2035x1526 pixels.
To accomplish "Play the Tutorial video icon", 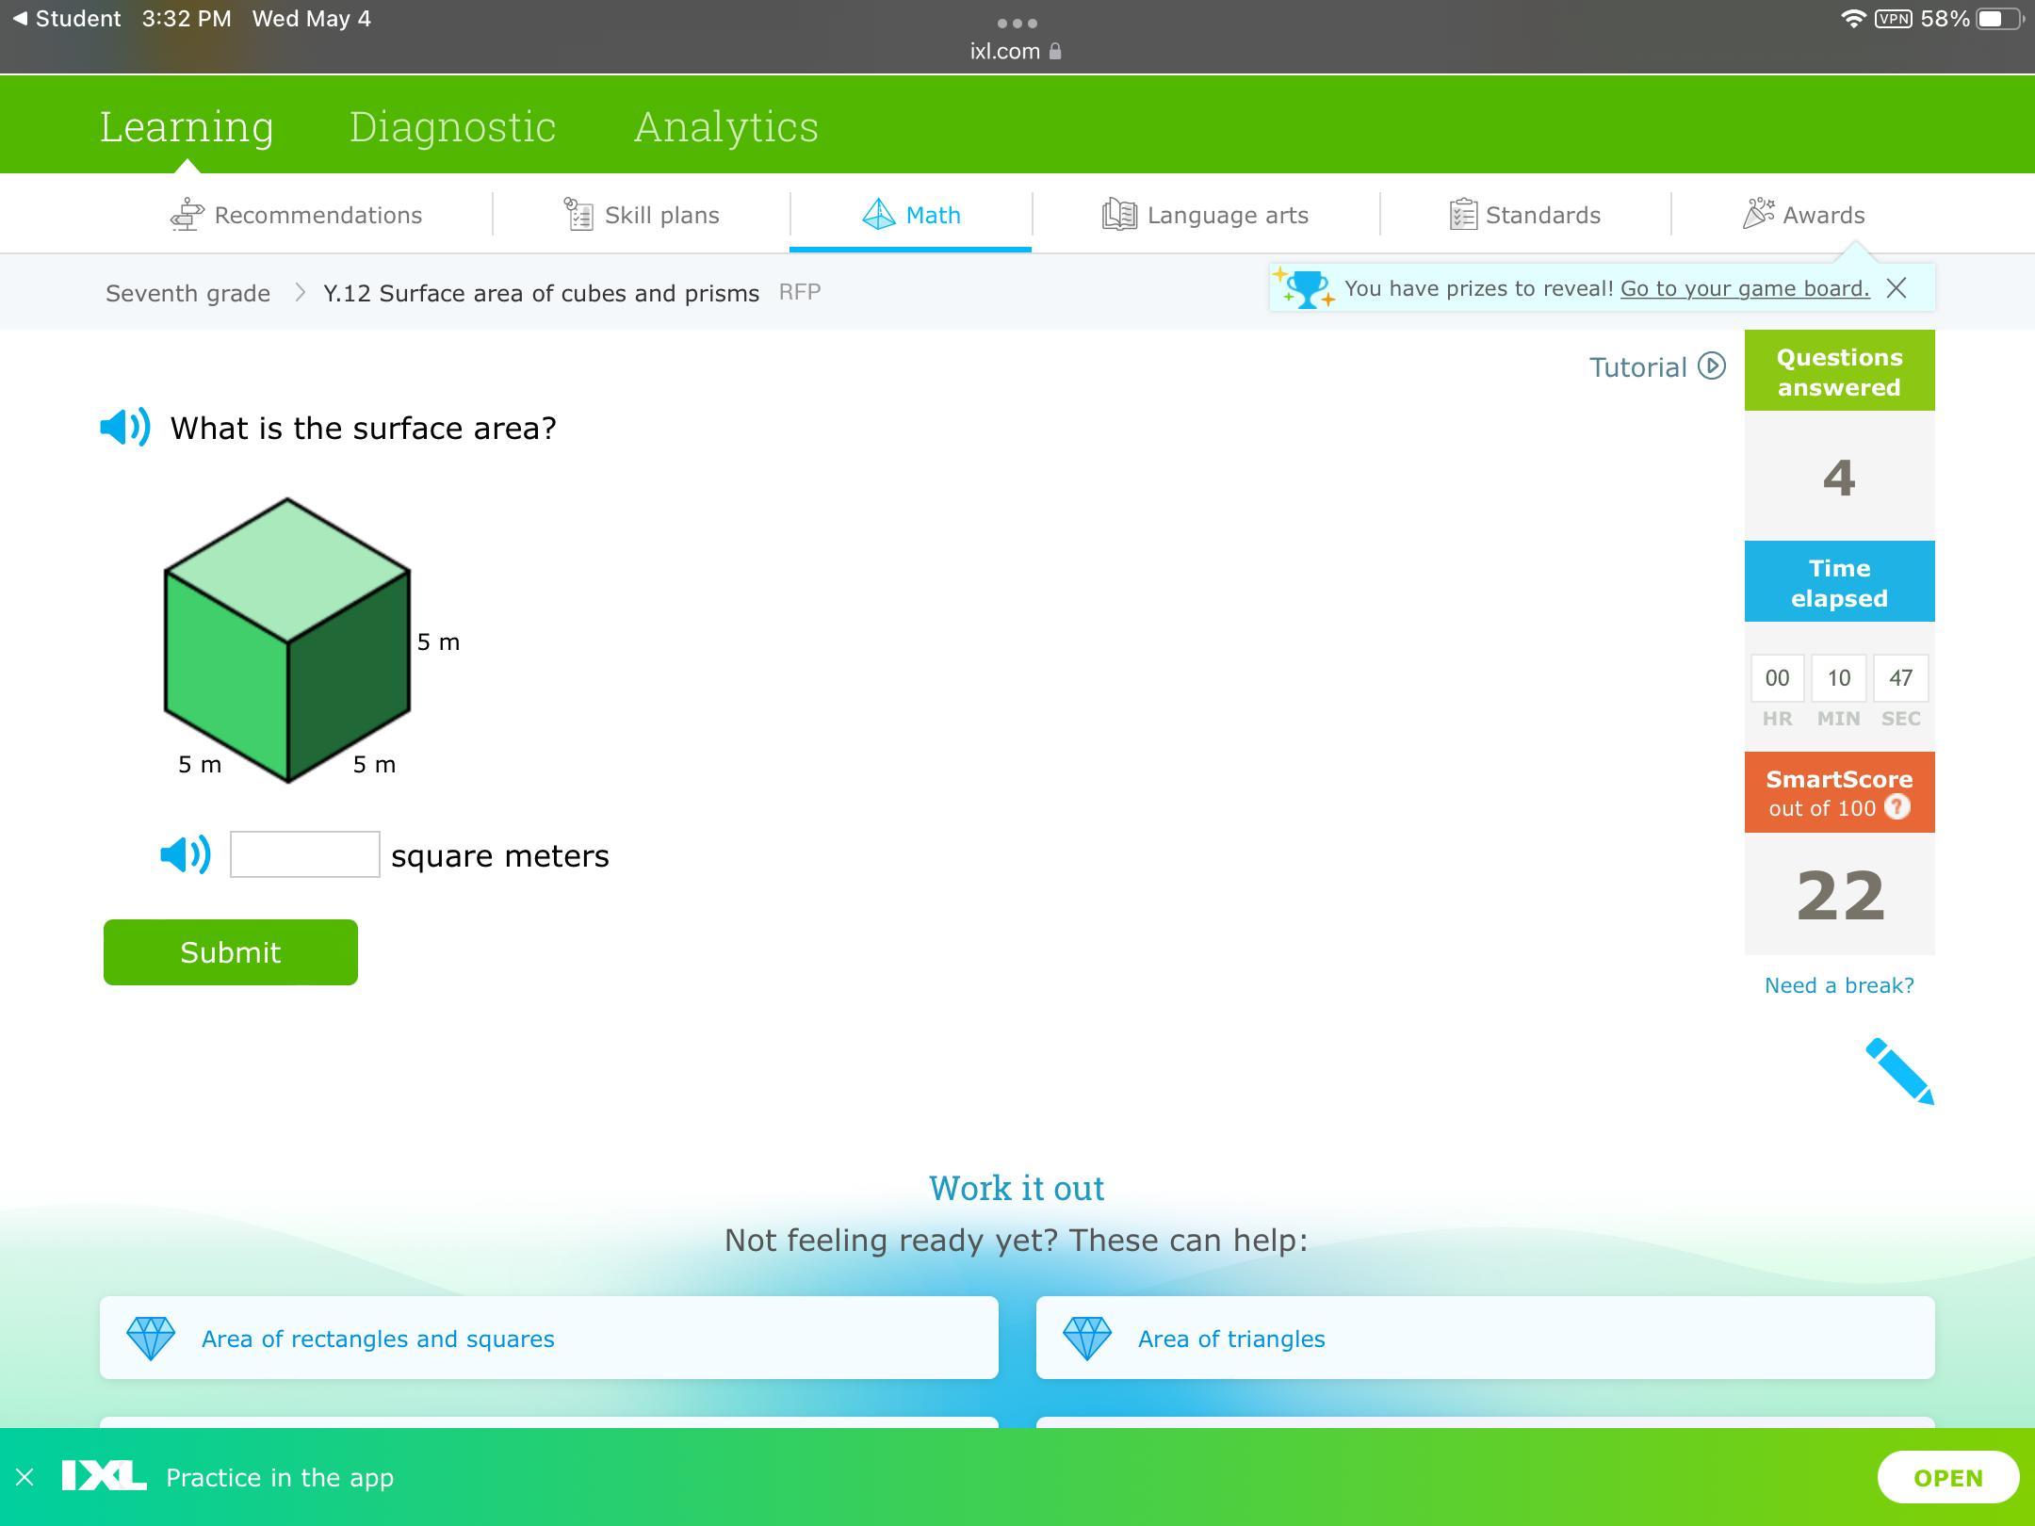I will (x=1711, y=366).
